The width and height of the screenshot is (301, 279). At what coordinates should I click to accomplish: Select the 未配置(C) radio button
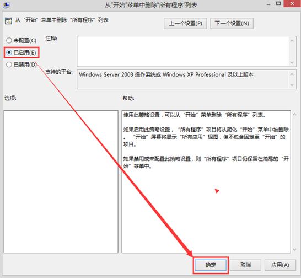coord(21,40)
